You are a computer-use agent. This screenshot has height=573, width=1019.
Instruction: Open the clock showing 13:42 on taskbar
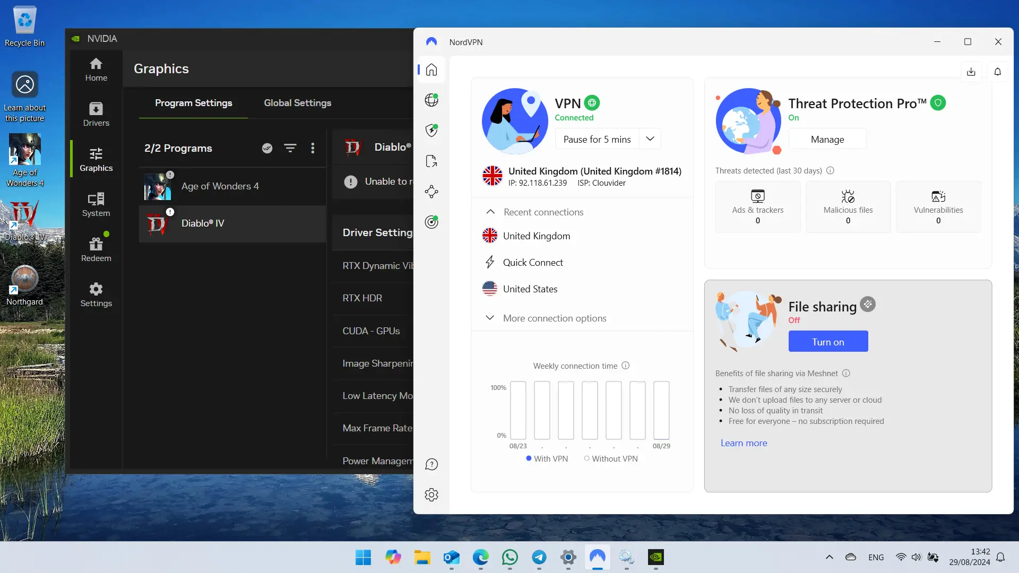tap(970, 557)
